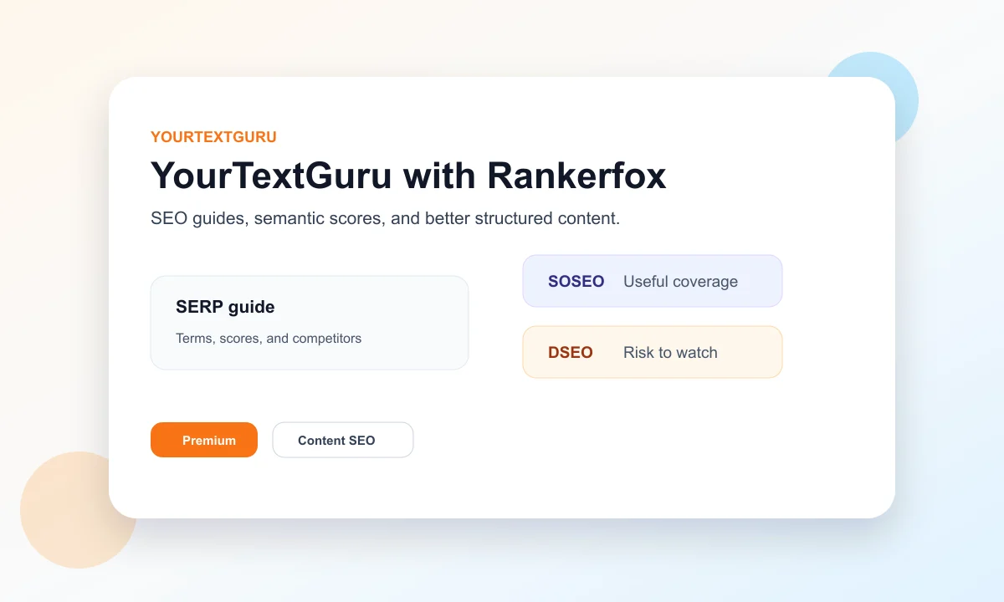Select the Content SEO button

[343, 440]
